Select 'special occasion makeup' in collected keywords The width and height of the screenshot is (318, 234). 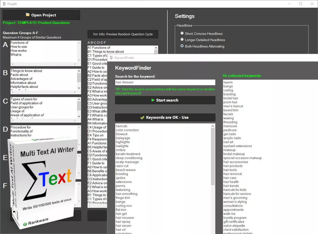(243, 158)
